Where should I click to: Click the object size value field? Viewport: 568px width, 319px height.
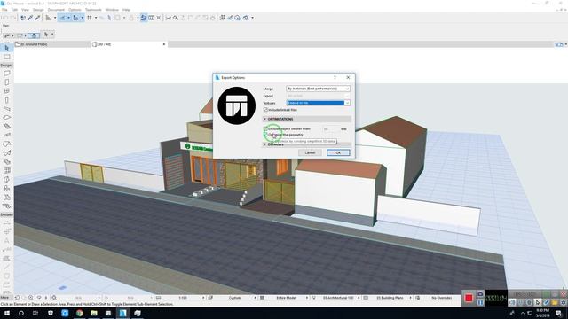pyautogui.click(x=330, y=128)
